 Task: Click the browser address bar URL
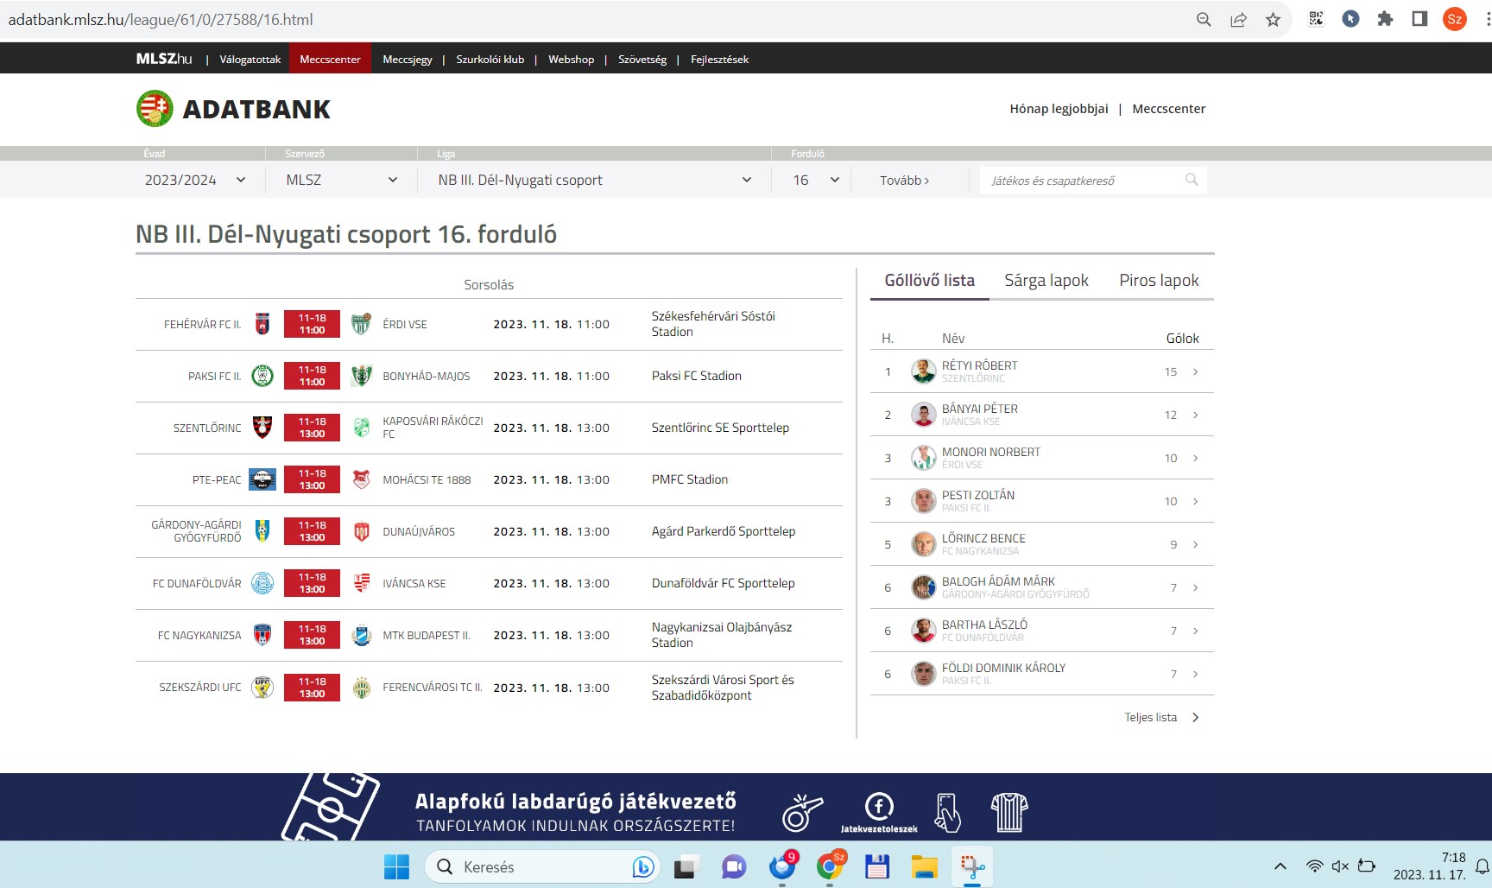click(161, 19)
